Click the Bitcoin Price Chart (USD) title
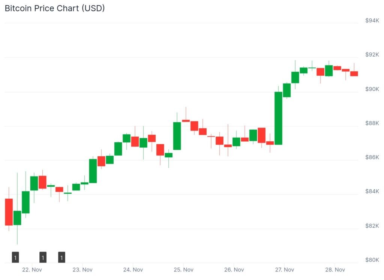 55,8
